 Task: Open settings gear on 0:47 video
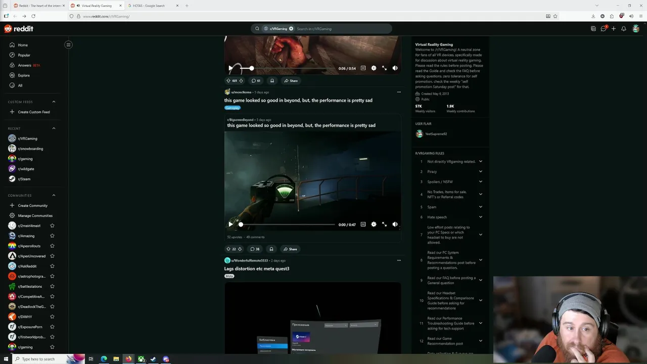(374, 224)
